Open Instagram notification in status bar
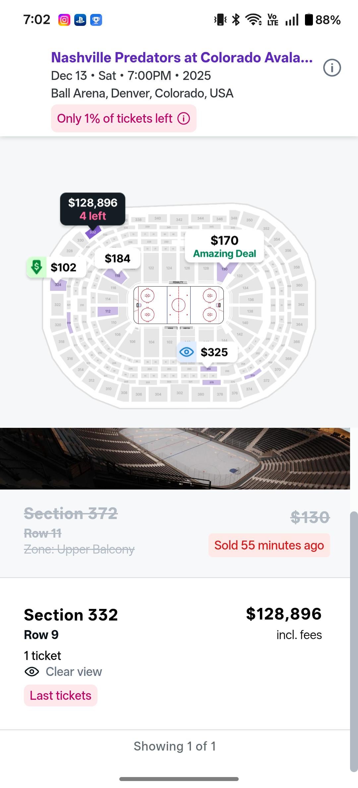 64,20
